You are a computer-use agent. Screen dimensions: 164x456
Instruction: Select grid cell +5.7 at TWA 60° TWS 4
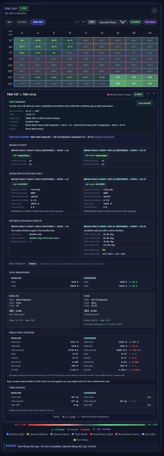click(22, 47)
